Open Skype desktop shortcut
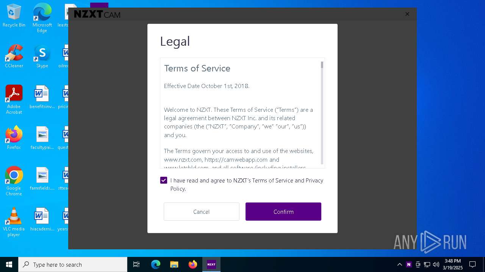 42,56
